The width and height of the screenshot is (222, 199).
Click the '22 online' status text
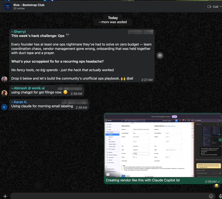(19, 8)
